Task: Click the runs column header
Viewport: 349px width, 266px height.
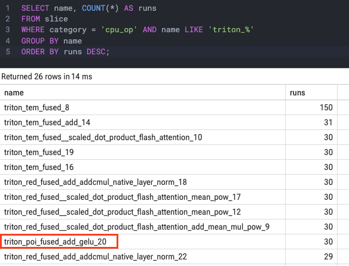Action: pos(298,92)
